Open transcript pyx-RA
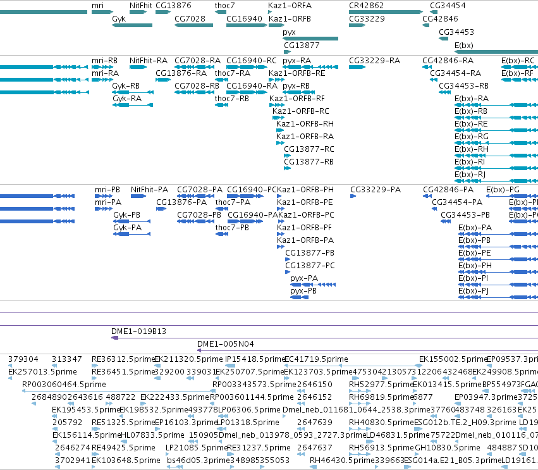 (x=297, y=61)
